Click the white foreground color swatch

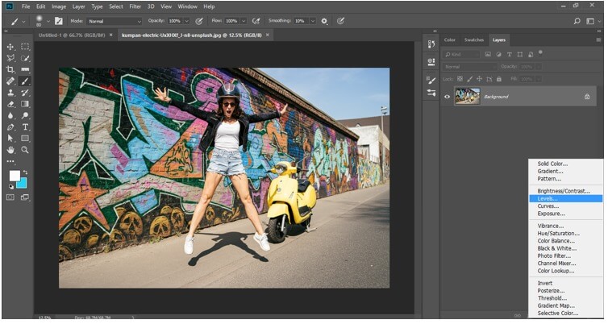pyautogui.click(x=15, y=176)
